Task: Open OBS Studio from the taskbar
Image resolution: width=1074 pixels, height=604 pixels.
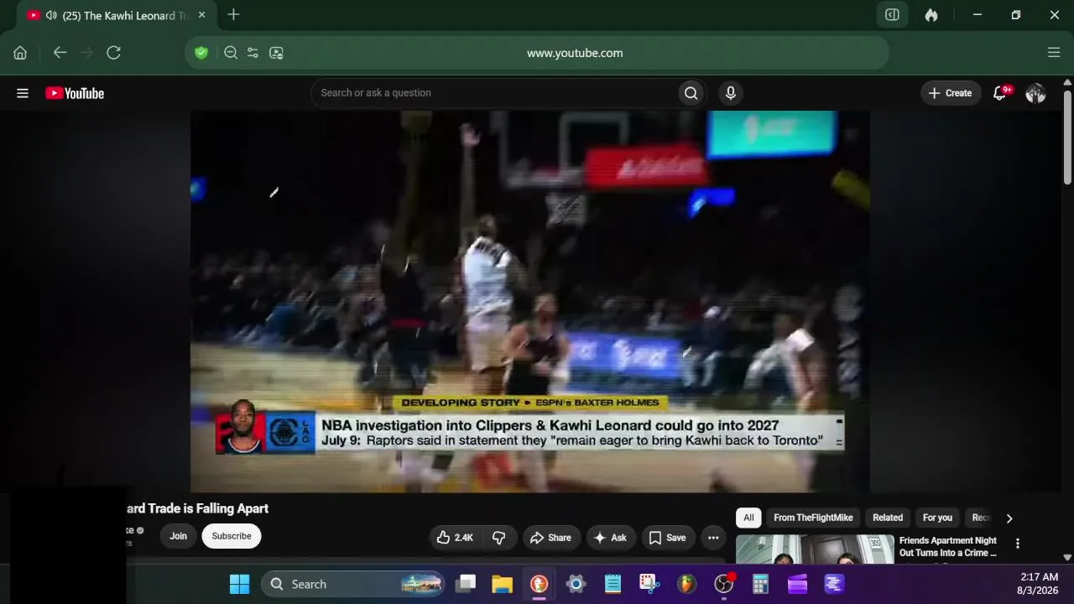Action: pyautogui.click(x=723, y=584)
